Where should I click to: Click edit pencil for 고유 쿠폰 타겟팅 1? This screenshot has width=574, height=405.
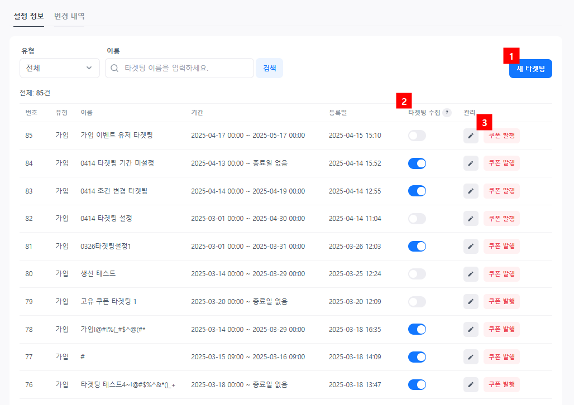(471, 301)
